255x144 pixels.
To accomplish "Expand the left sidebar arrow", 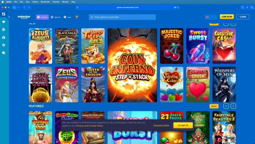I will tap(9, 17).
